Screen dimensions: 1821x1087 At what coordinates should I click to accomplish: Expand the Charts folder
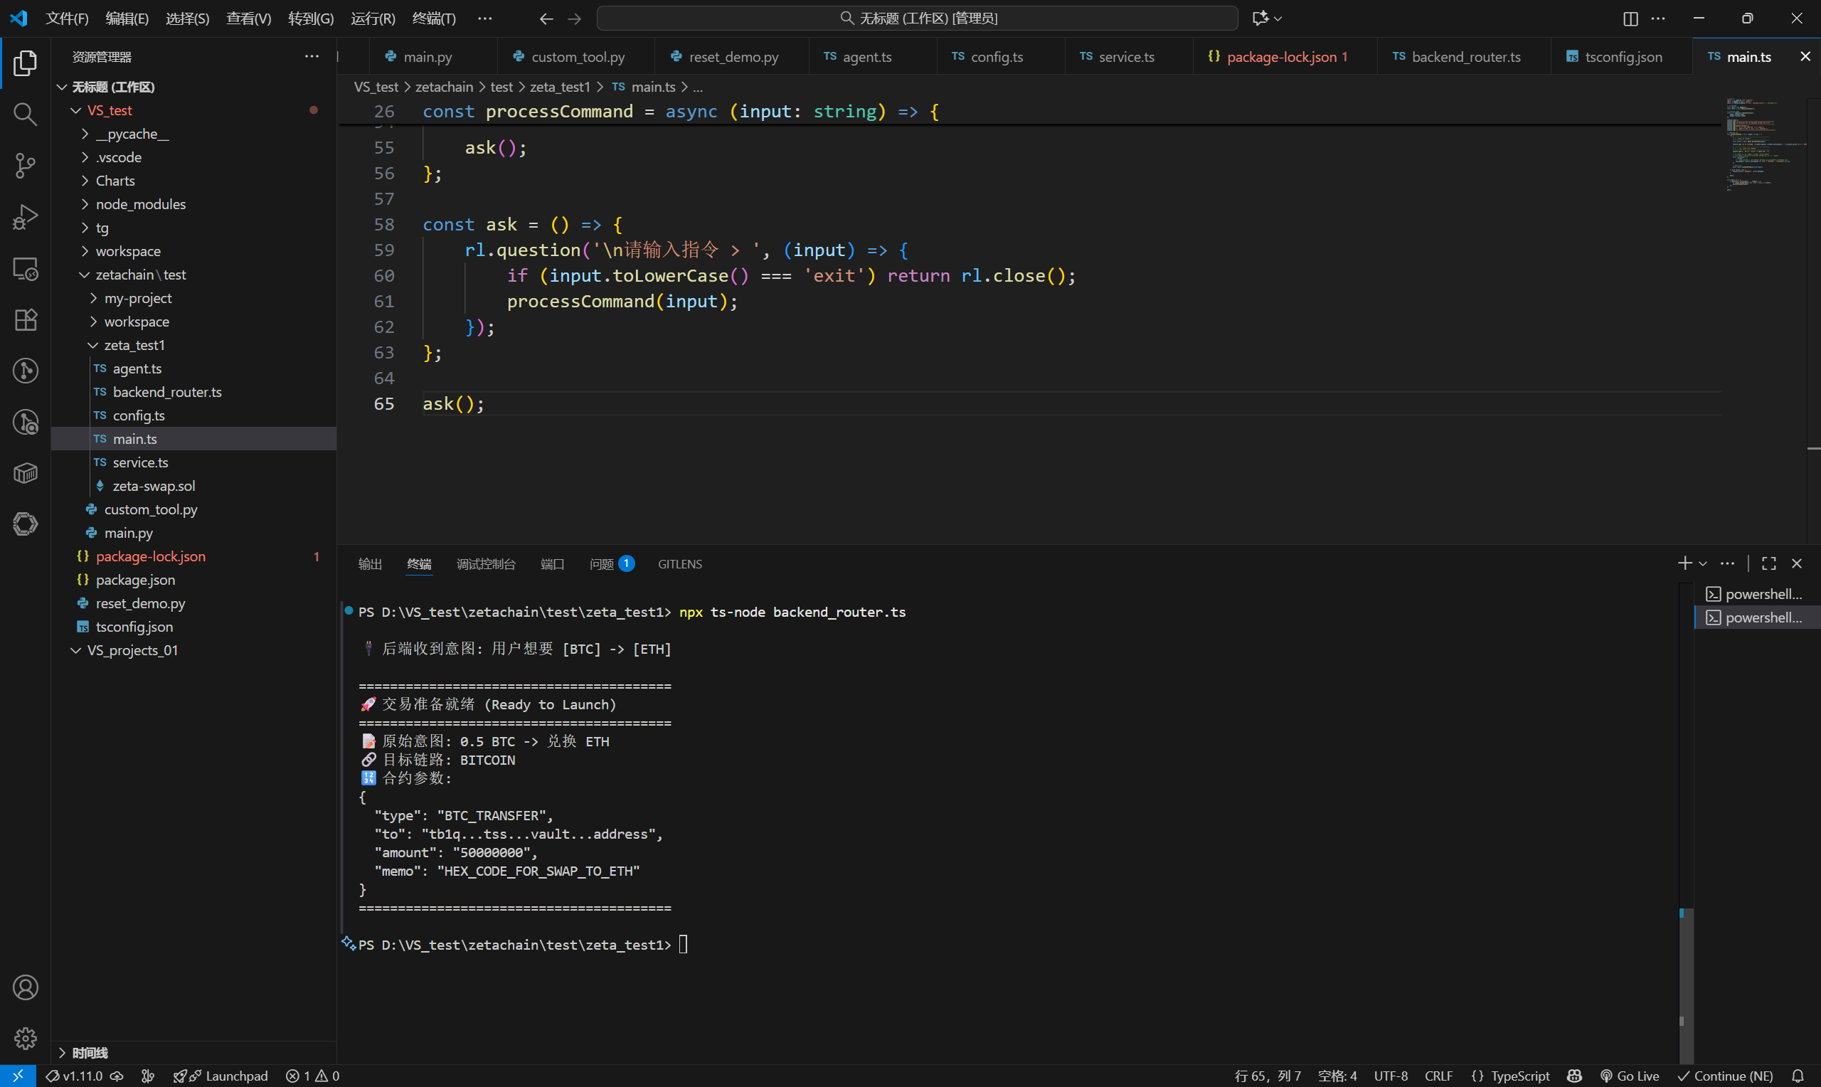click(194, 181)
